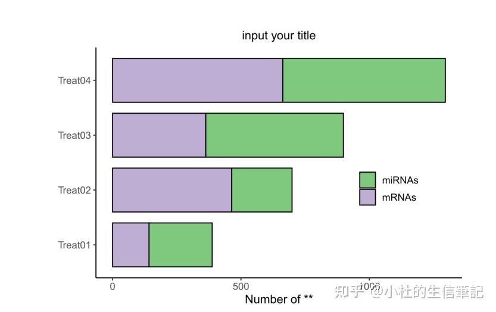Viewport: 496px width, 312px height.
Task: Click the Treat02 purple mRNAs bar
Action: click(x=171, y=190)
